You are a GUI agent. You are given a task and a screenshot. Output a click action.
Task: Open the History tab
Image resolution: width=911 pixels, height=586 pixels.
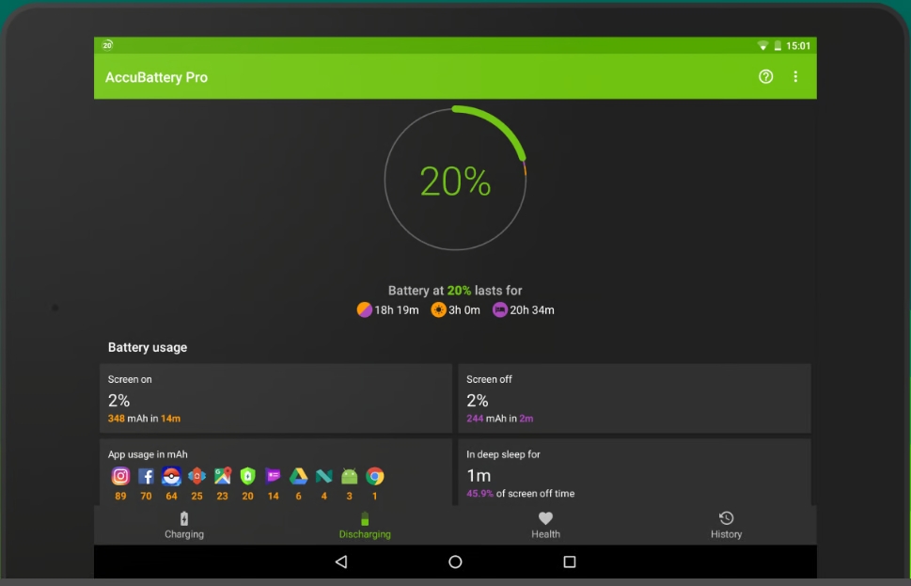click(726, 525)
